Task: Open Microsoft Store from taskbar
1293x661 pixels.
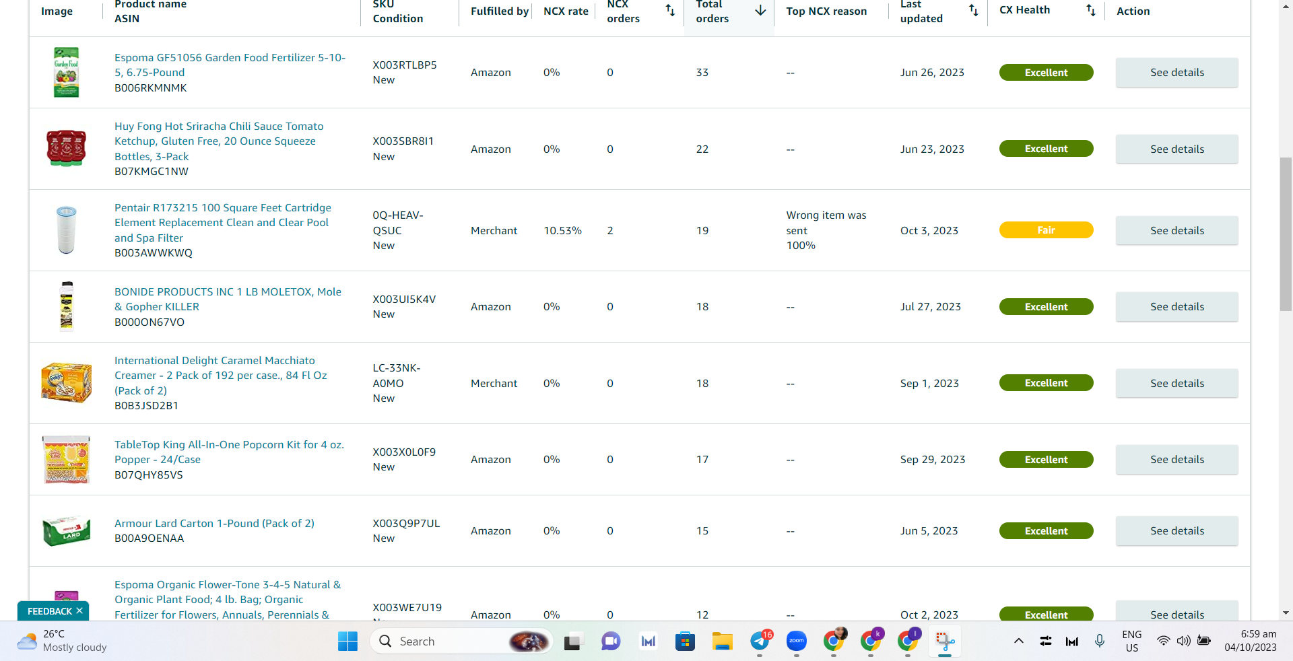Action: coord(685,641)
